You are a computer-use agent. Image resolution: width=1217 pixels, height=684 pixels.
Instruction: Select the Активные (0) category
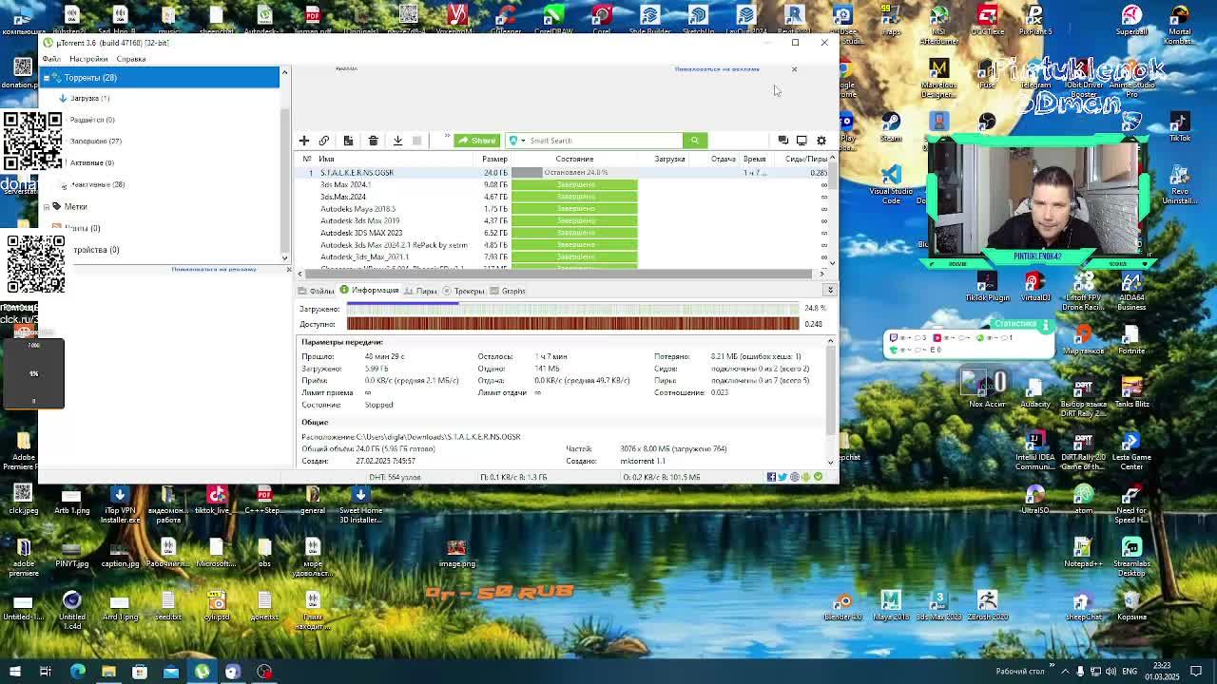pyautogui.click(x=91, y=162)
